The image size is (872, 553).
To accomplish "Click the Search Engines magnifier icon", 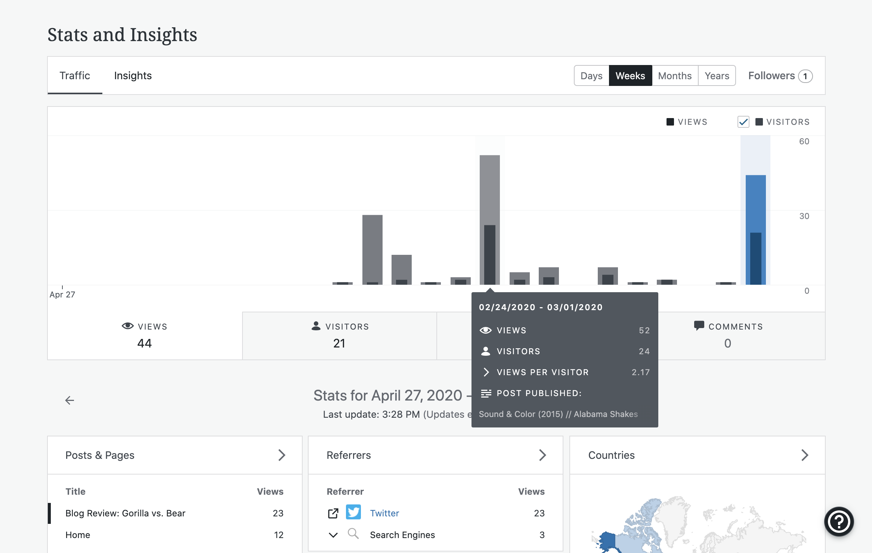I will [353, 534].
